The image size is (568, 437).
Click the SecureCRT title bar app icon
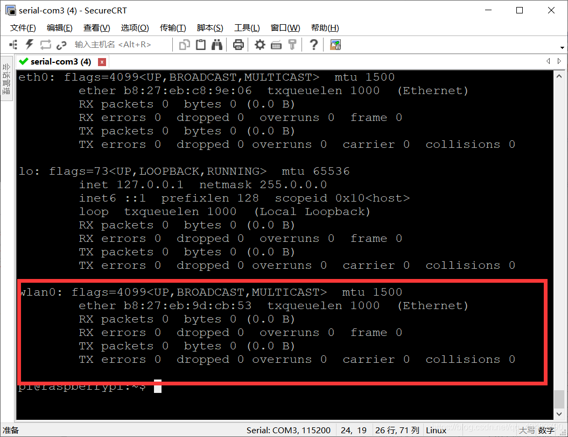point(11,11)
